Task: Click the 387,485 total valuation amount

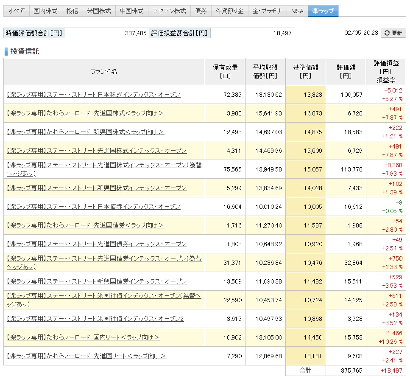Action: click(136, 33)
